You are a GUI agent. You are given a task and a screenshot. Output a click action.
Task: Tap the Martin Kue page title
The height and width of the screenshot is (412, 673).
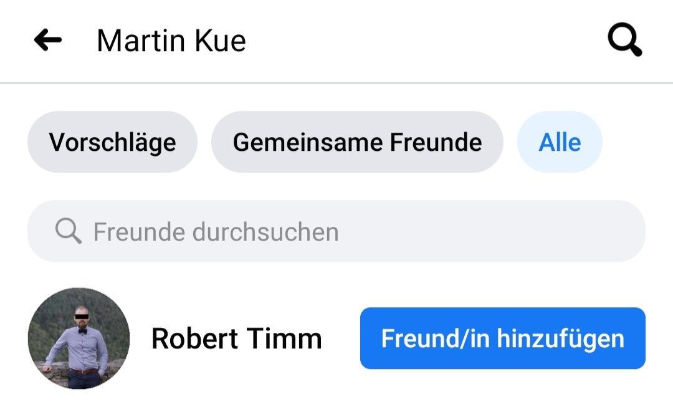[x=171, y=41]
